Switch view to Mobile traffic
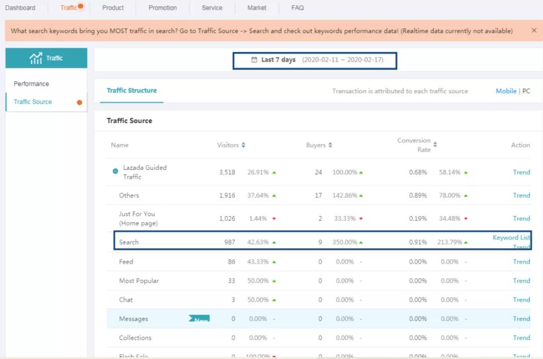Screen dimensions: 543x359 click(x=506, y=91)
